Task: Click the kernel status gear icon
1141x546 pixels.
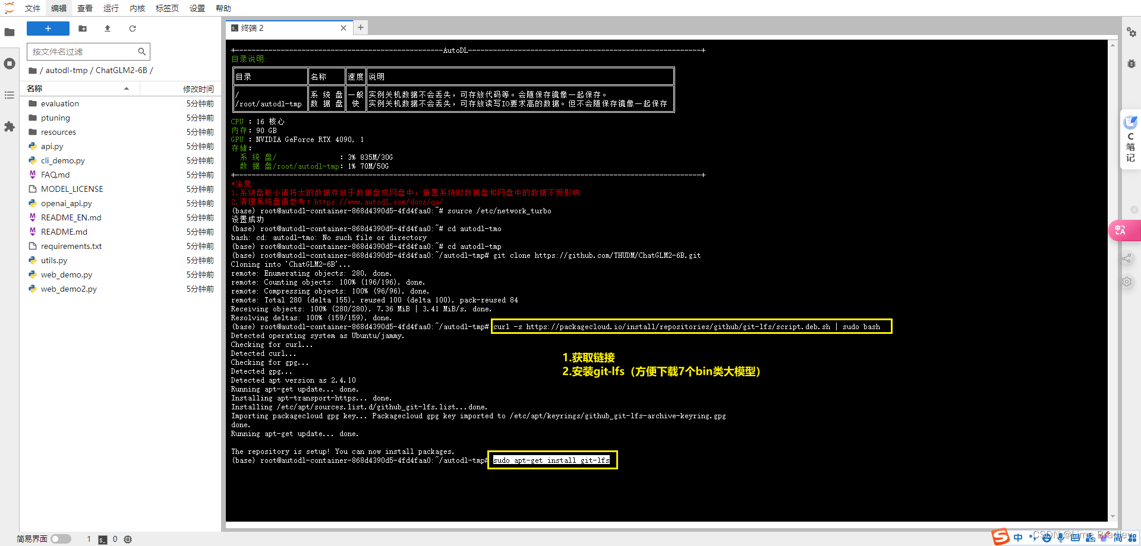Action: pos(128,539)
